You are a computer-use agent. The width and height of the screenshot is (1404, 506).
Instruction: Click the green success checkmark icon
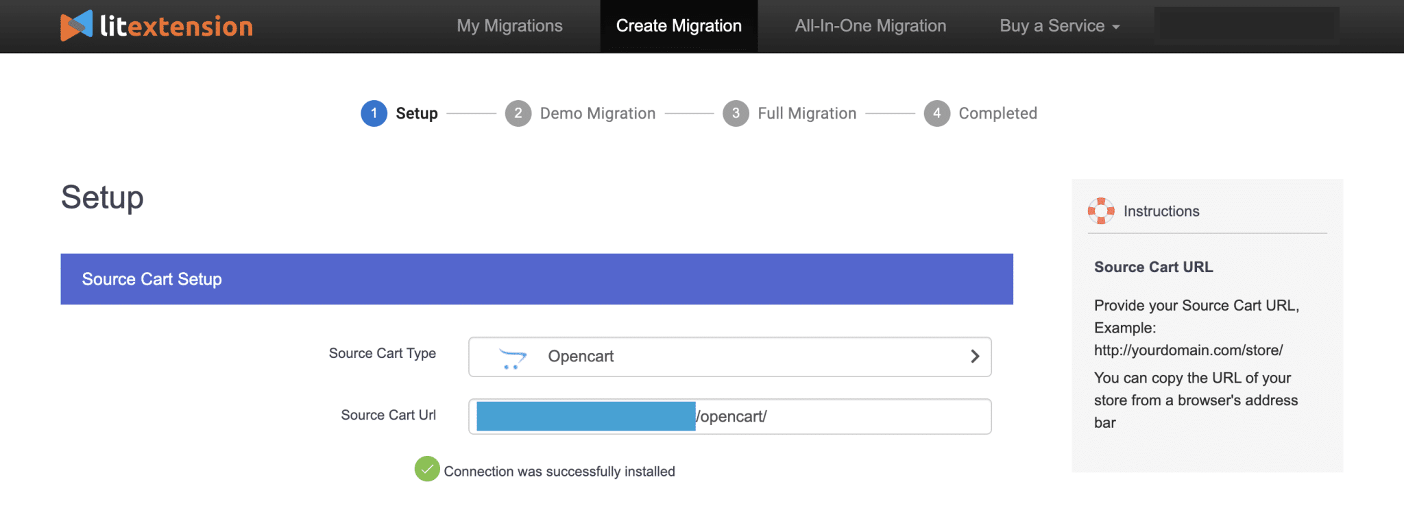click(427, 469)
